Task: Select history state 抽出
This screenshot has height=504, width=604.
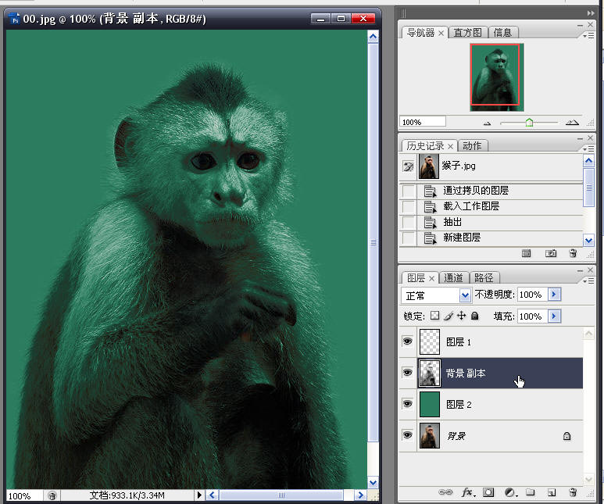Action: click(499, 223)
